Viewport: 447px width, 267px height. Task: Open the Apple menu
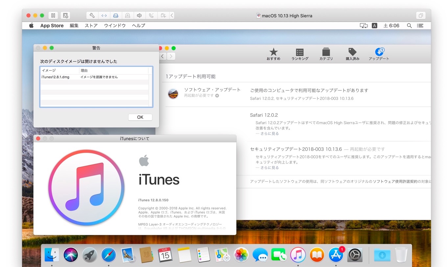coord(31,25)
